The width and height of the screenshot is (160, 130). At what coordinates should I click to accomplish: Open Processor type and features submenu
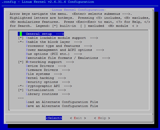53,46
